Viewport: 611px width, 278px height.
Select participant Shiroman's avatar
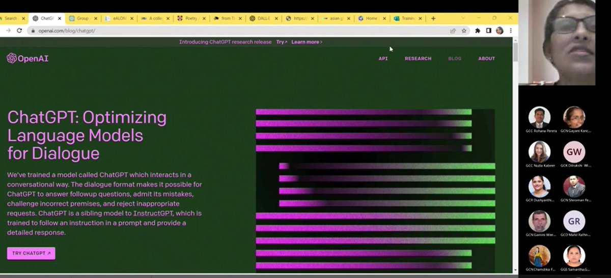(574, 187)
